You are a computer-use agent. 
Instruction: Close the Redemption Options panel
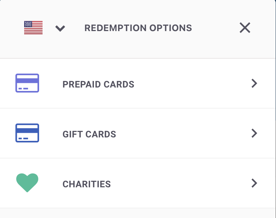(x=245, y=28)
